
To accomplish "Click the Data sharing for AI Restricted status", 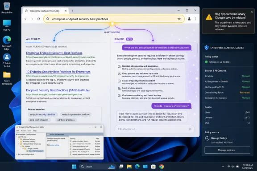I will pos(245,93).
